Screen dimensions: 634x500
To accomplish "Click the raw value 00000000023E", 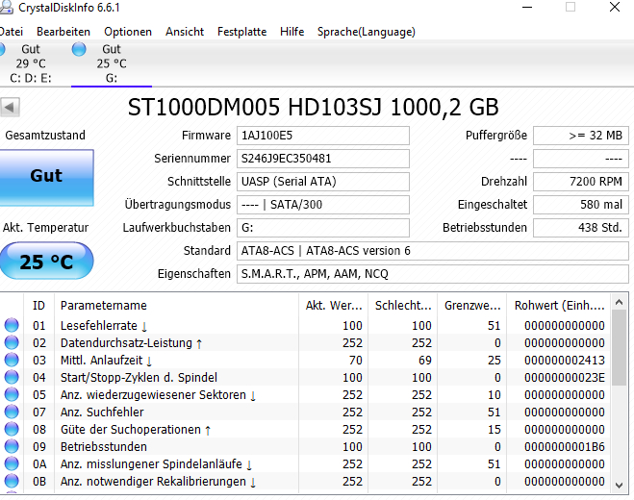I will [x=565, y=378].
